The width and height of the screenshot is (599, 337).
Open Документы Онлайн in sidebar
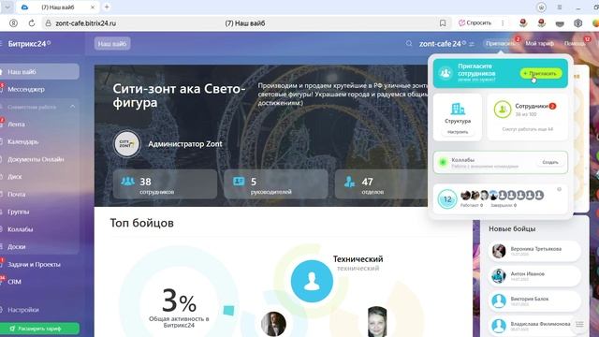[x=36, y=159]
